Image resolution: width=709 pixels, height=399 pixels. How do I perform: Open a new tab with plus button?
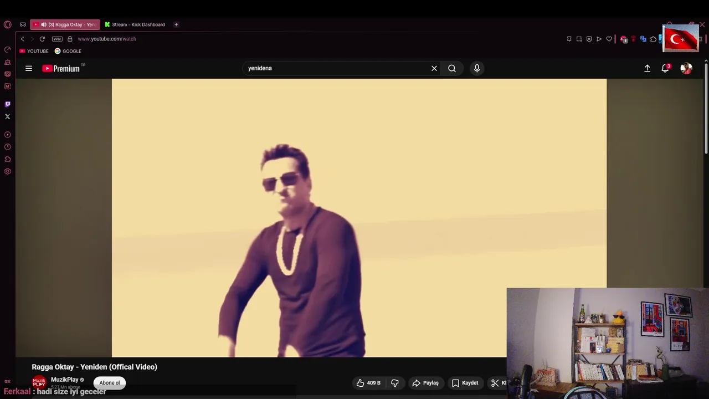pos(176,24)
